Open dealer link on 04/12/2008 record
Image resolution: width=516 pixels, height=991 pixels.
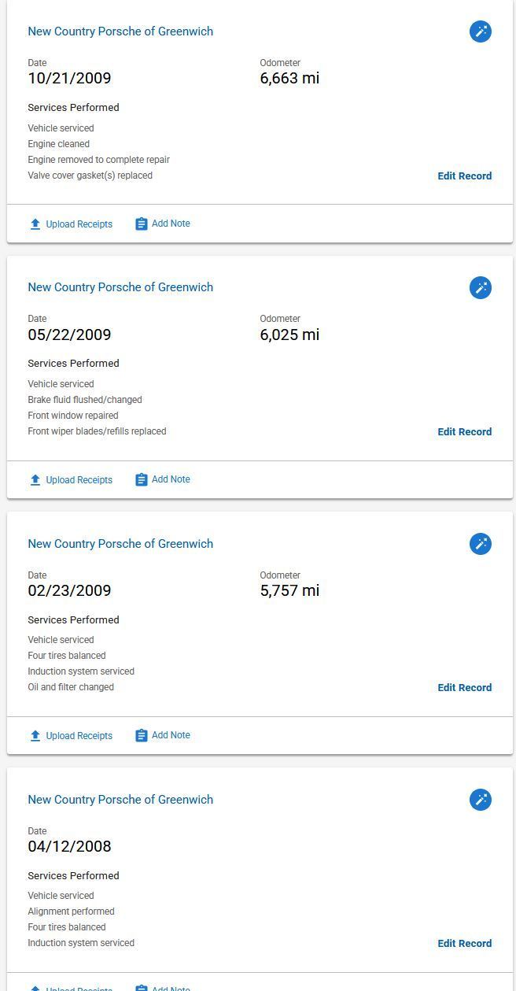[x=120, y=800]
